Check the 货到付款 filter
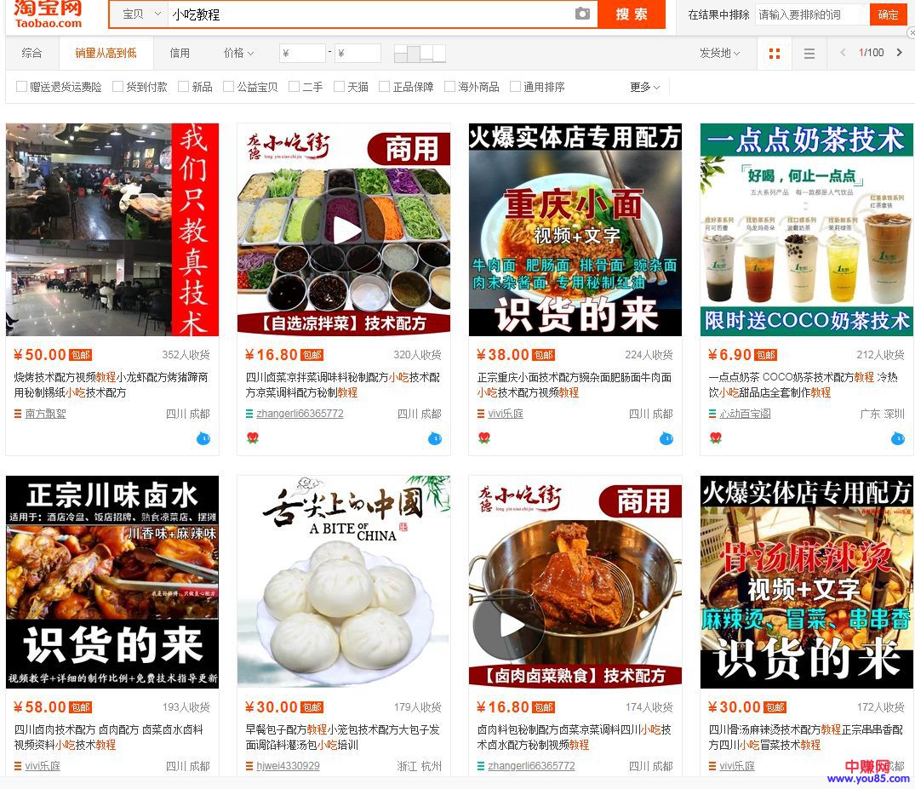Image resolution: width=915 pixels, height=789 pixels. (118, 87)
